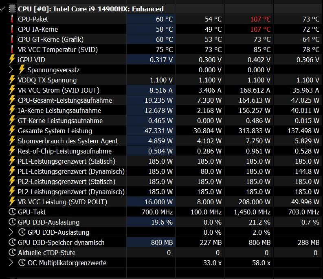Click the thermometer icon beside CPU IA-Kerne
Viewport: 323px width, 279px height.
click(x=12, y=29)
